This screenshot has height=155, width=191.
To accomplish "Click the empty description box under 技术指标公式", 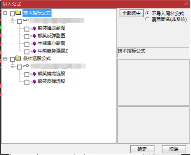I will coord(153,83).
